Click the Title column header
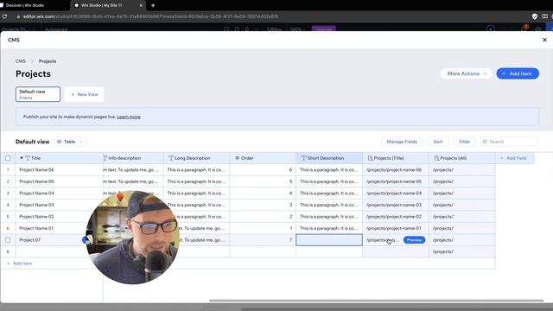The height and width of the screenshot is (311, 553). point(60,158)
